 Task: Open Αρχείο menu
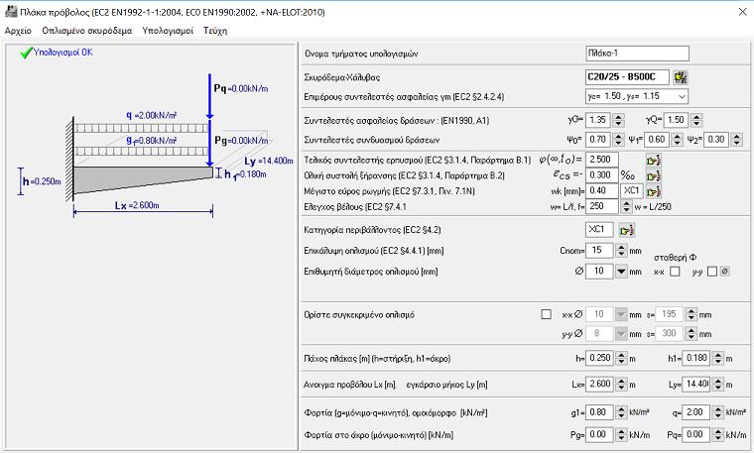point(18,31)
